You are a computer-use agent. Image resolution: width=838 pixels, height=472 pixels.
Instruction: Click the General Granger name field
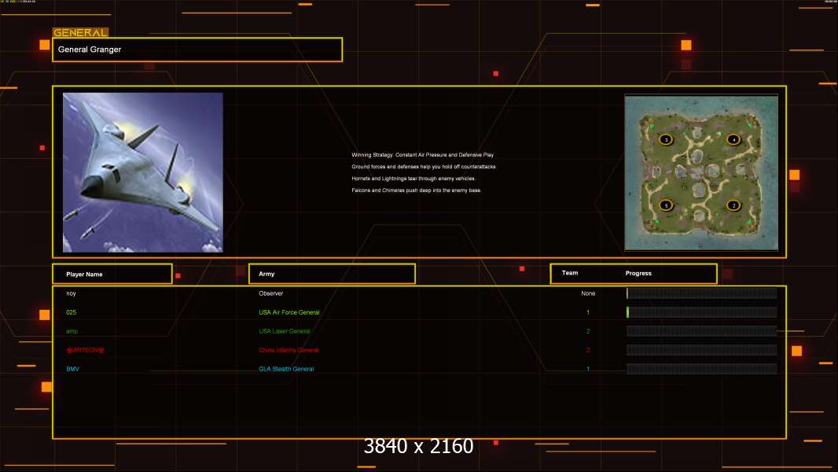coord(197,50)
